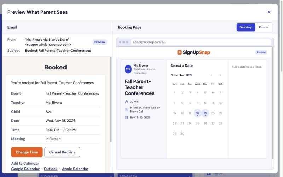Click the Add to Calendar label
283x177 pixels.
[x=25, y=163]
